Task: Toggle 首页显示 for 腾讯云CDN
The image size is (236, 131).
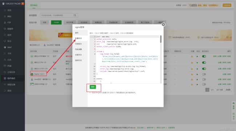Action: 204,62
